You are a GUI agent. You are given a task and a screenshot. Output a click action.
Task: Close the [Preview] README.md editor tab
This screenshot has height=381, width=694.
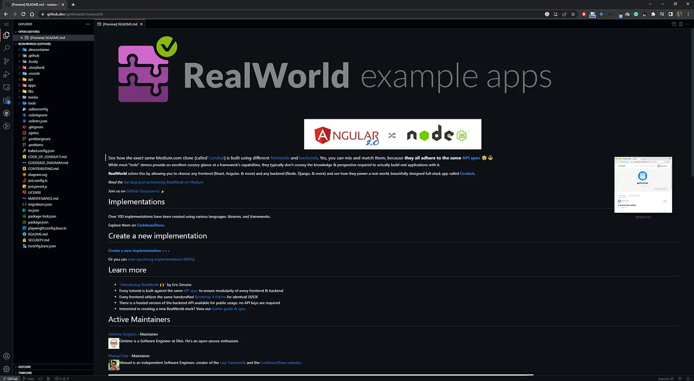tap(142, 24)
